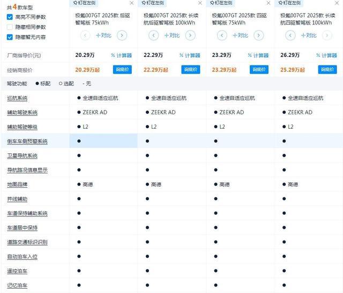Add 长续航后驱智驾版 100kWh to 对比
Image resolution: width=343 pixels, height=293 pixels.
(172, 35)
